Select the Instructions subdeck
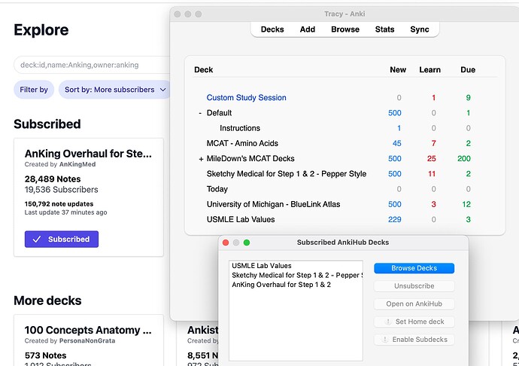 click(240, 128)
